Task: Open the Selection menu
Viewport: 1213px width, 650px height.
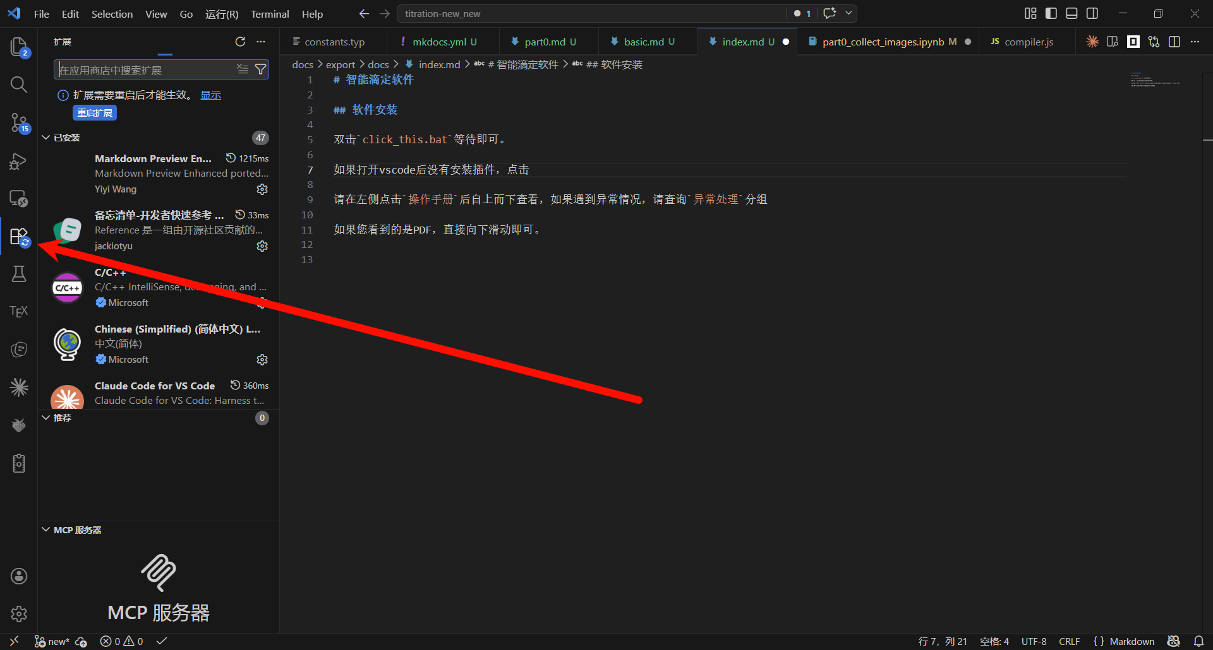Action: pyautogui.click(x=112, y=14)
